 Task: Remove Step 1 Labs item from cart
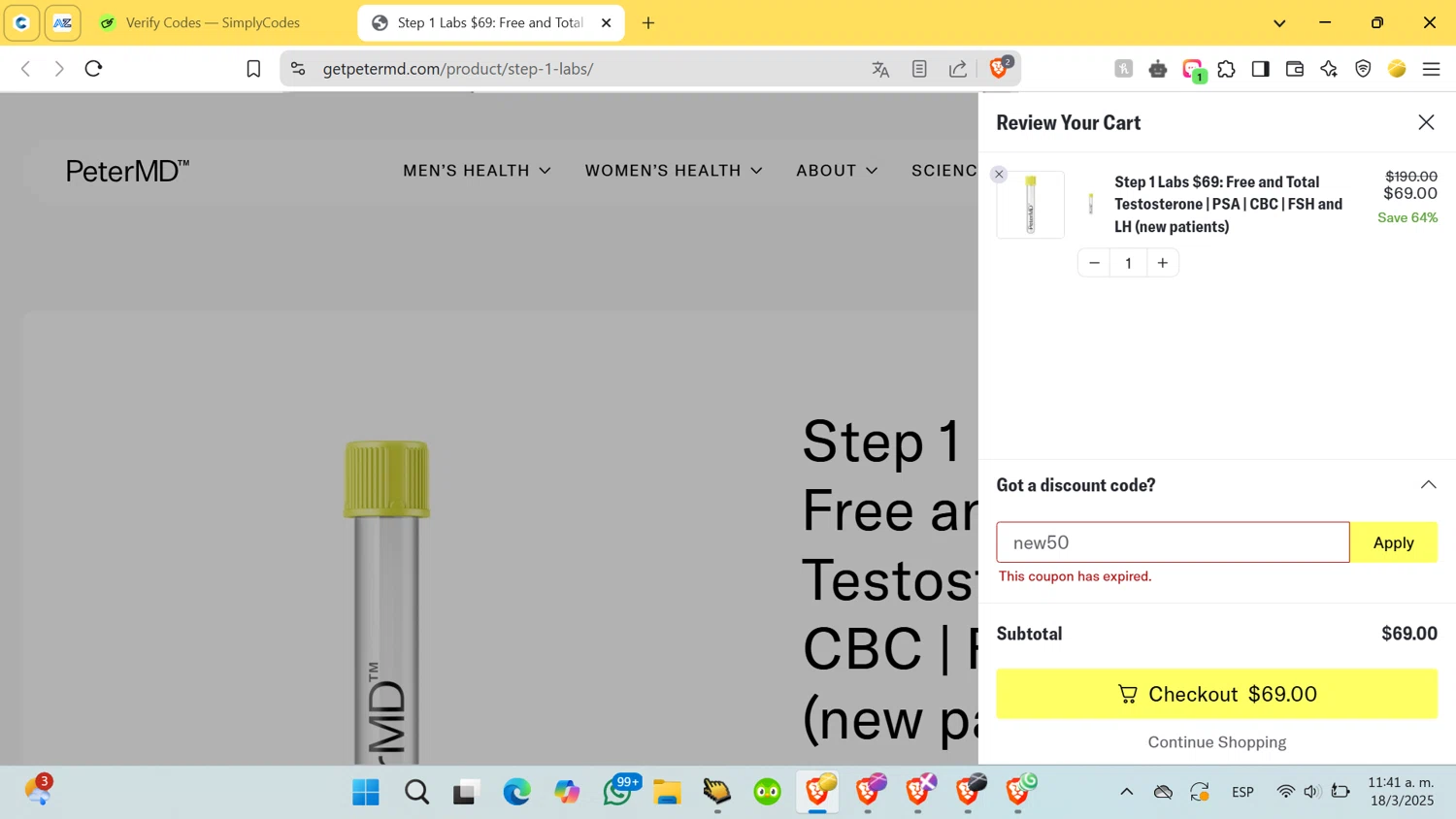tap(999, 175)
